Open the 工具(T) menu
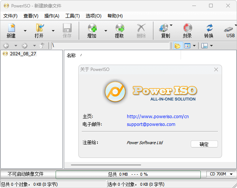The image size is (237, 188). (x=72, y=16)
